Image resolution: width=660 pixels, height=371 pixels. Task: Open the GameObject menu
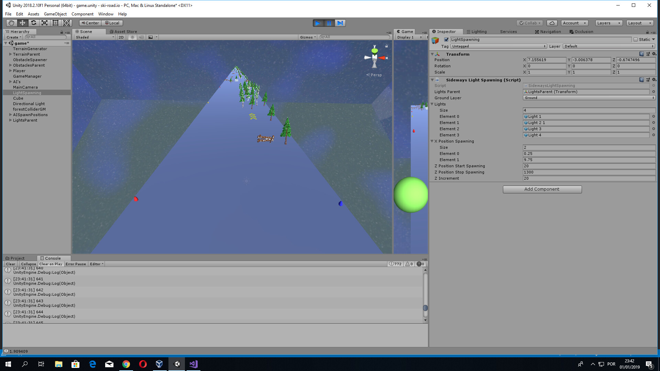(x=55, y=14)
